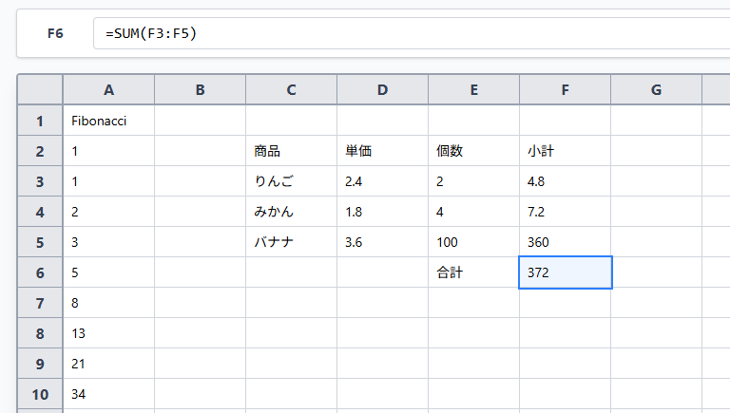Image resolution: width=730 pixels, height=413 pixels.
Task: Click the total cell showing 372
Action: tap(565, 272)
